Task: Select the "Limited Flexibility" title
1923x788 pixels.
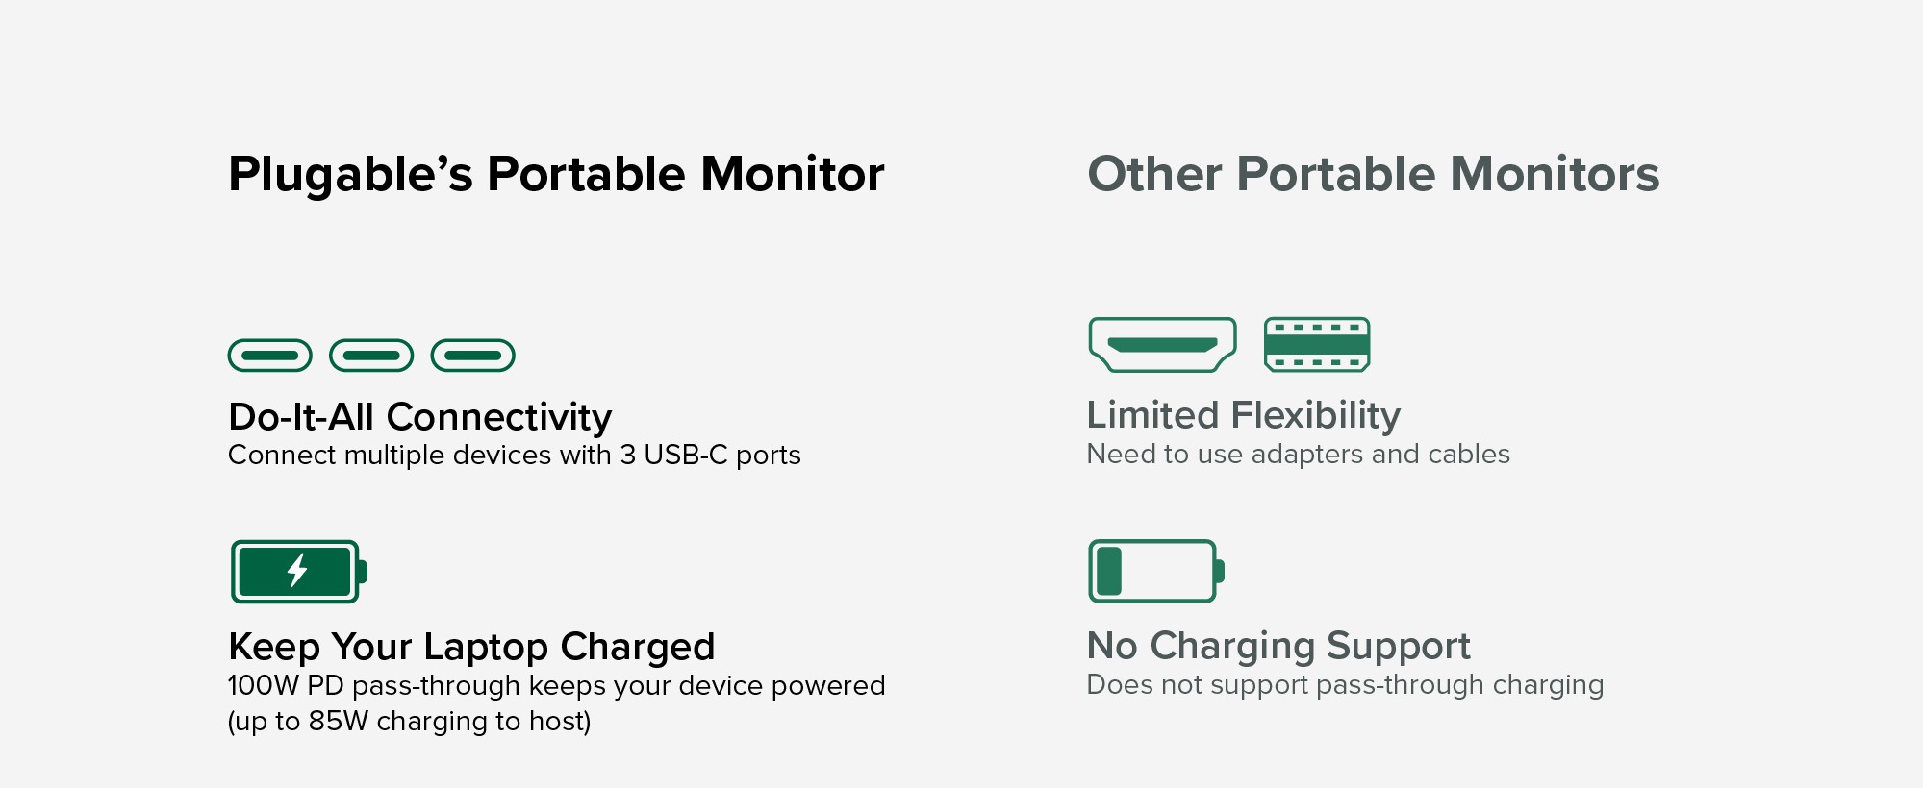Action: [1243, 415]
